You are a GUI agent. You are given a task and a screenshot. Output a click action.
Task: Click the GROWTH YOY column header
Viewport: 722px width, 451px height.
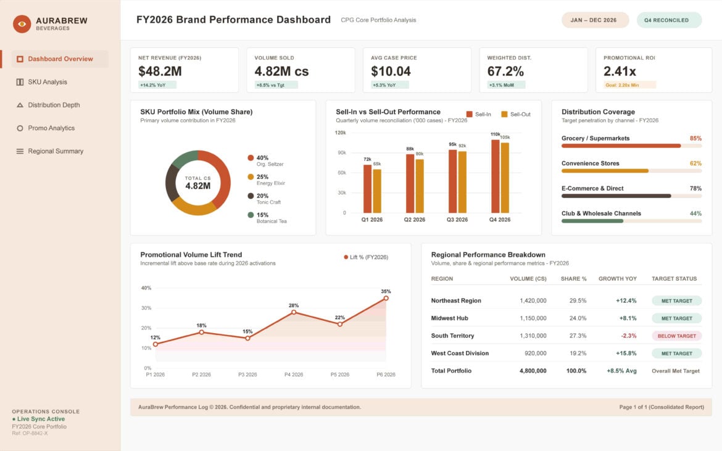point(618,279)
